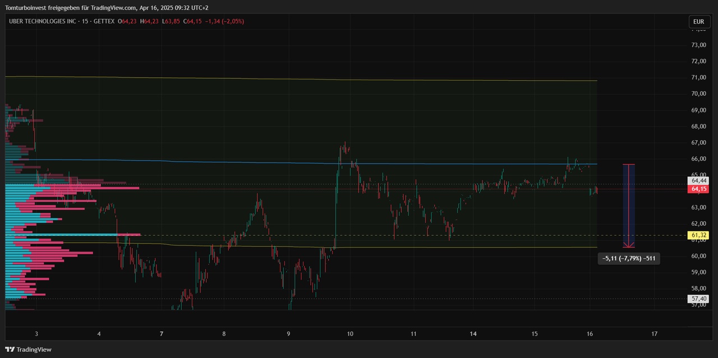Click 59,00 on the price axis
This screenshot has height=358, width=718.
pyautogui.click(x=698, y=273)
